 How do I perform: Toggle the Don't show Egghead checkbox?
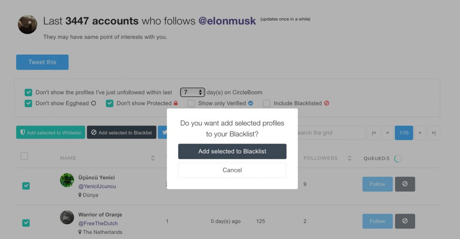click(x=28, y=103)
